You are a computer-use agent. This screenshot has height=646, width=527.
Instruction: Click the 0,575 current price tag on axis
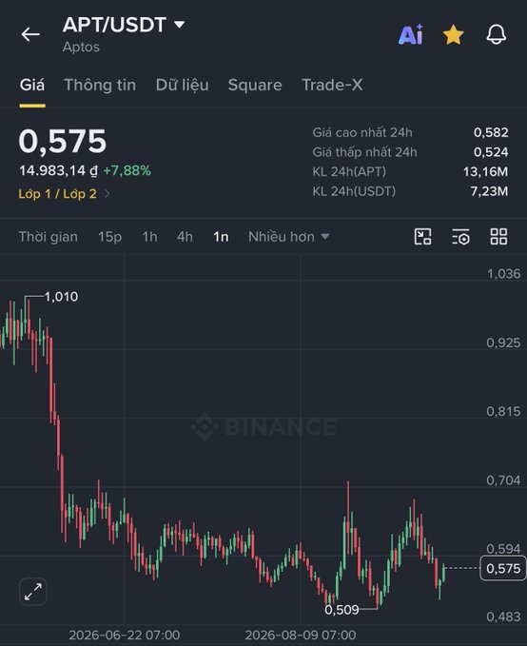click(503, 569)
